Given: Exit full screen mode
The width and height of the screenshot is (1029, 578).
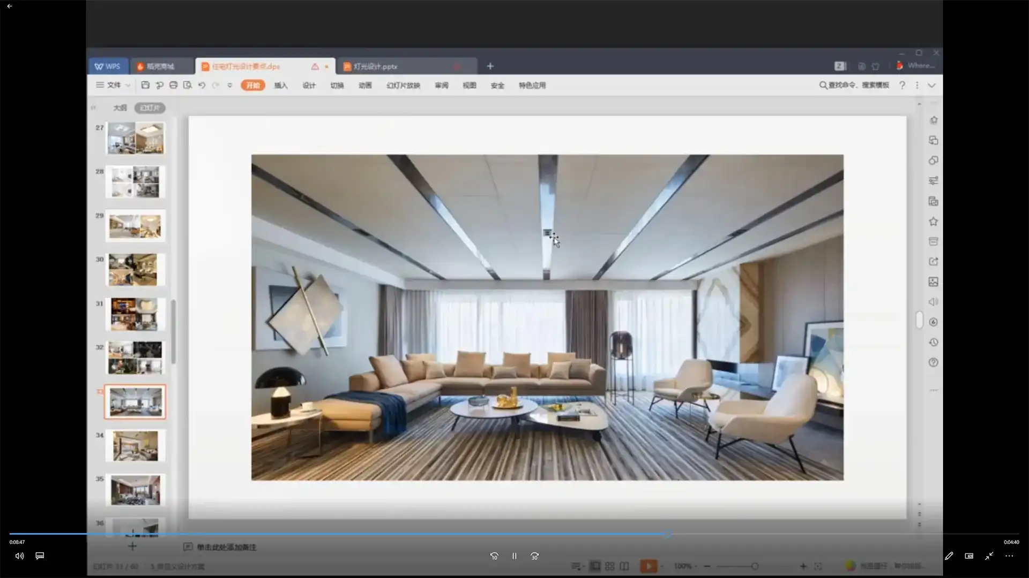Looking at the screenshot, I should tap(989, 556).
